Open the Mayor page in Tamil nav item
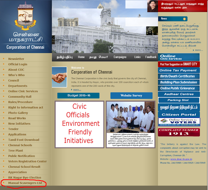 98,57
